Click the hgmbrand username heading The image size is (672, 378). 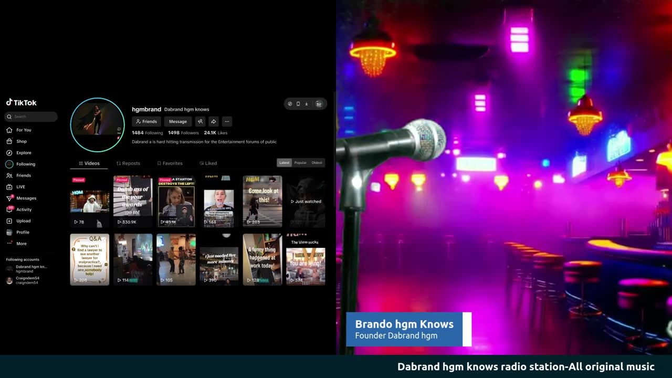(146, 109)
